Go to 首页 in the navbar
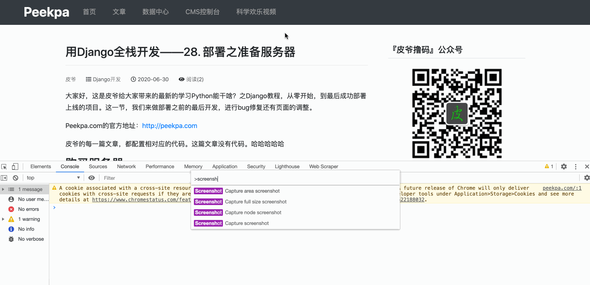Viewport: 590px width, 285px height. pos(89,12)
